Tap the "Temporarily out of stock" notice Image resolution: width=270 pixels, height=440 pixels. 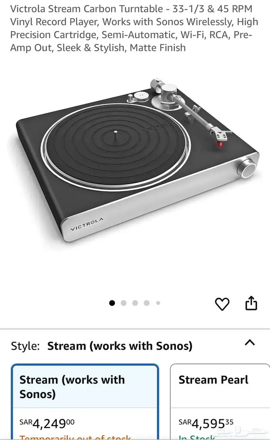coord(75,437)
